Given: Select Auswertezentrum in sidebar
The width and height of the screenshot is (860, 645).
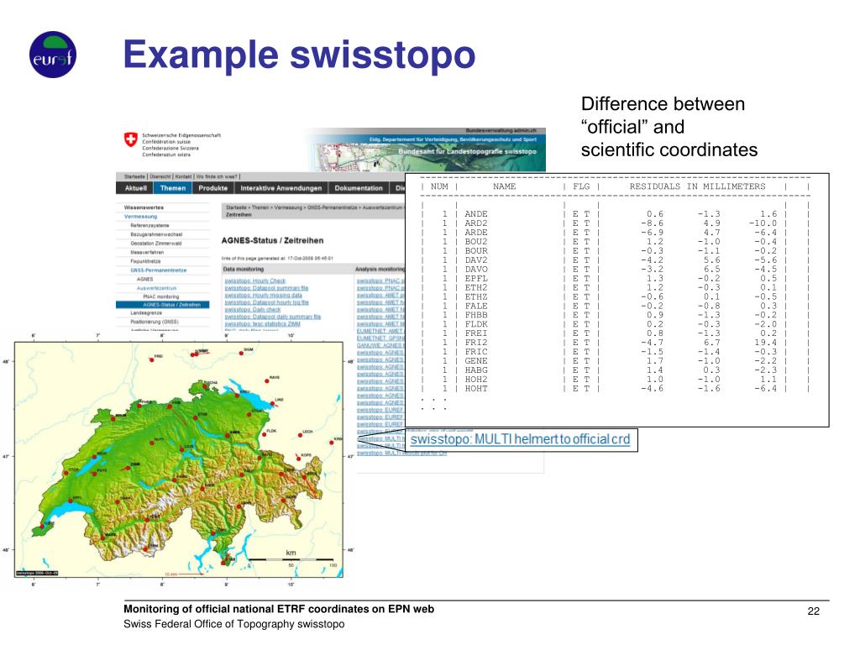Looking at the screenshot, I should coord(156,288).
